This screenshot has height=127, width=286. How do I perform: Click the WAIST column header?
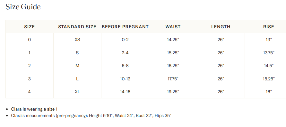click(173, 27)
